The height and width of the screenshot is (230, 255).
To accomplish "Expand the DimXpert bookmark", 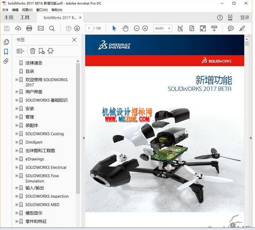I will pos(17,142).
